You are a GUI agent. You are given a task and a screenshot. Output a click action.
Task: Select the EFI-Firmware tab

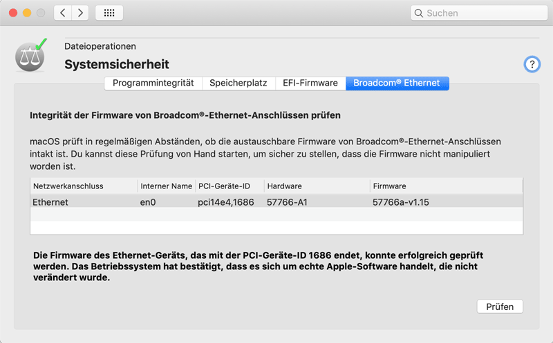click(x=310, y=83)
